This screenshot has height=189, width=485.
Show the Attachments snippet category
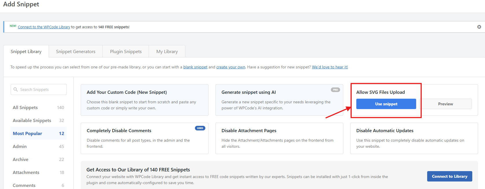(x=26, y=172)
